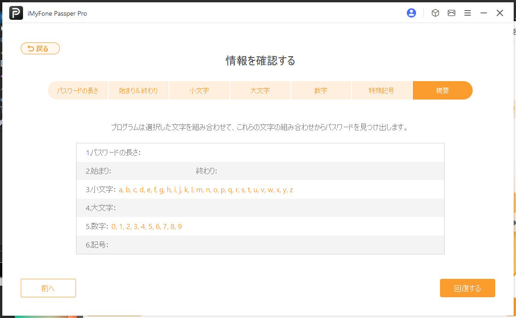516x318 pixels.
Task: Click the 数字 digits list row
Action: coord(260,226)
